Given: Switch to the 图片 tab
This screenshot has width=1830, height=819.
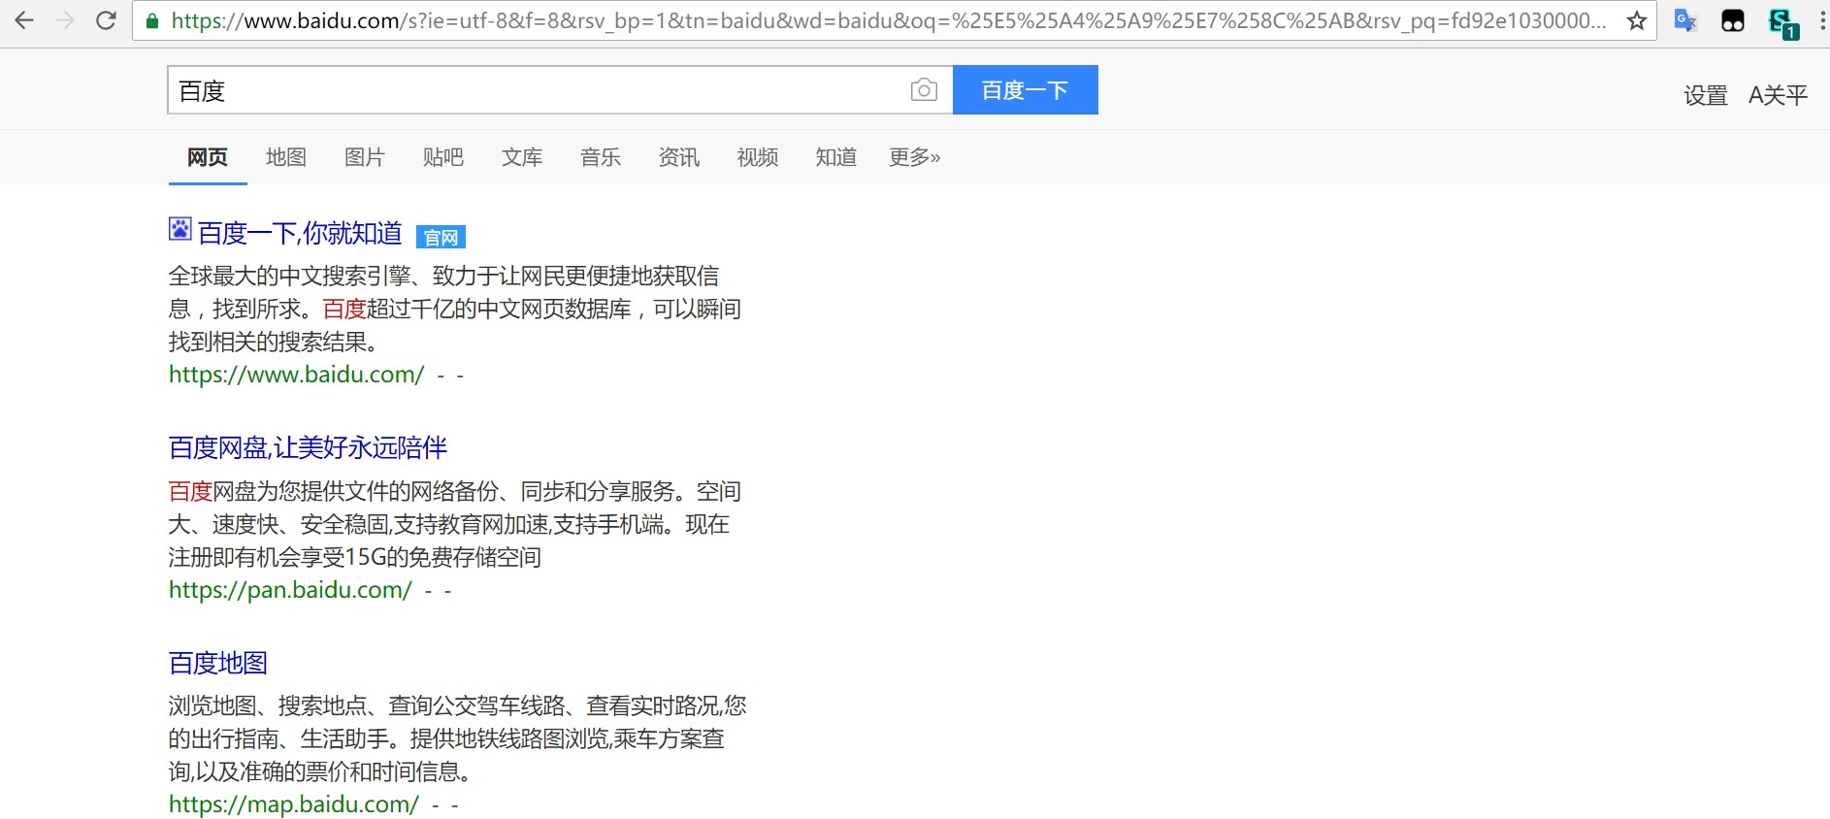Looking at the screenshot, I should coord(365,157).
